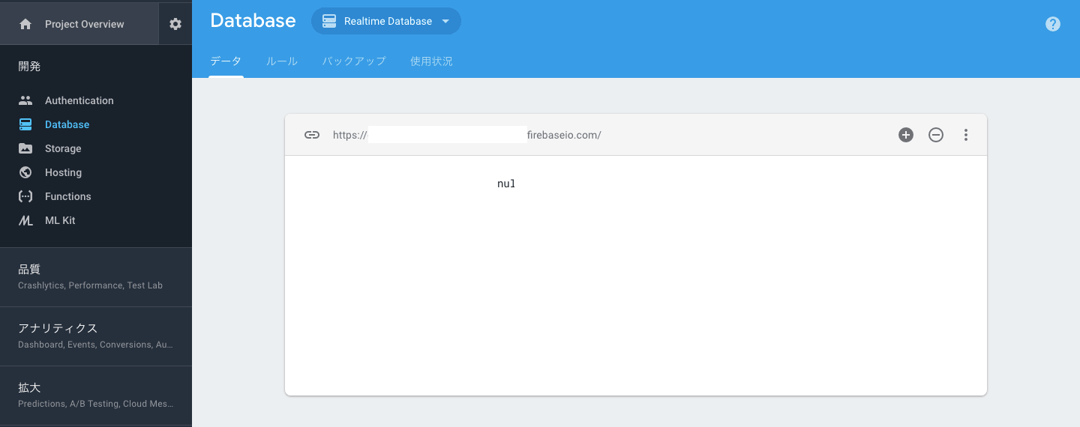Expand the アナリティクス section
Image resolution: width=1080 pixels, height=427 pixels.
[x=96, y=336]
